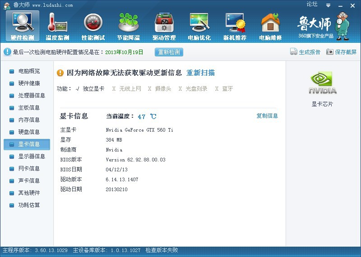Click 保存截屏 to save screenshot
Viewport: 361px width, 257px height.
click(342, 52)
